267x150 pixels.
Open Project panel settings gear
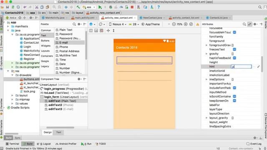pos(31,17)
